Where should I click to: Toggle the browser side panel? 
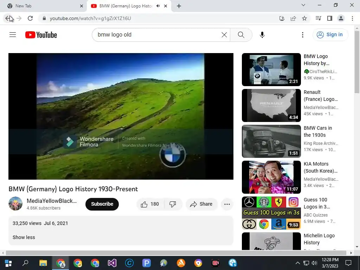(x=330, y=18)
